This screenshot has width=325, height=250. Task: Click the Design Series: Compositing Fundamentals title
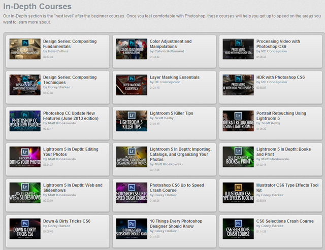tap(70, 44)
